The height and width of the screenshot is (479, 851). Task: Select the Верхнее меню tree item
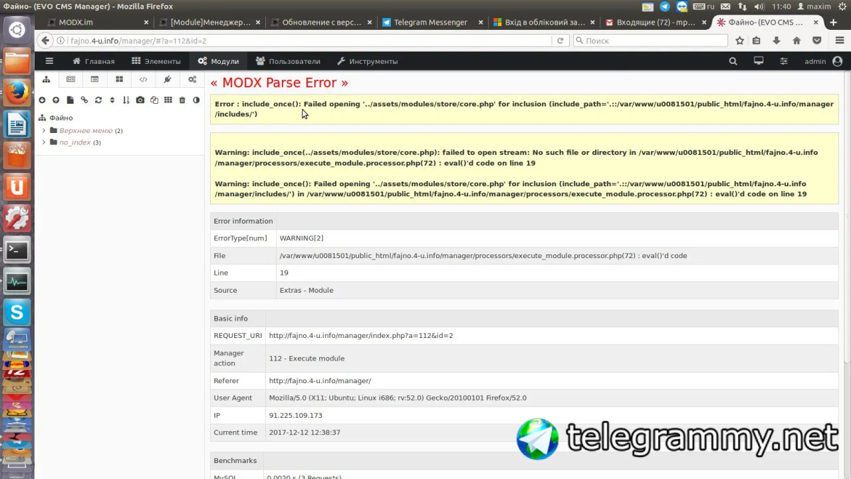pos(86,130)
